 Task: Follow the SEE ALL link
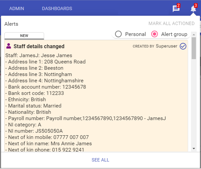pyautogui.click(x=100, y=160)
